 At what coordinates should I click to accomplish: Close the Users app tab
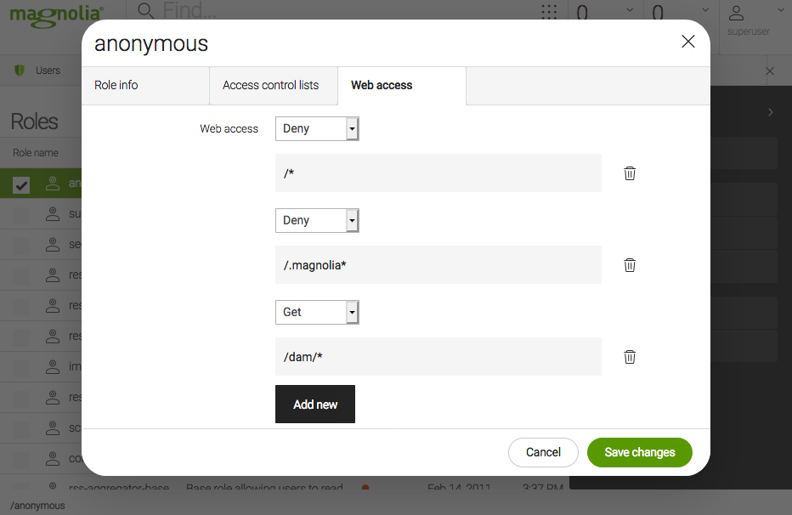click(x=770, y=71)
